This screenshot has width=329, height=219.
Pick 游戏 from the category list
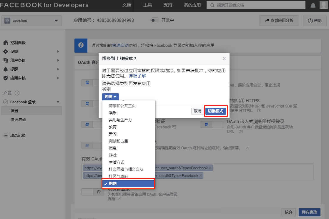click(129, 155)
